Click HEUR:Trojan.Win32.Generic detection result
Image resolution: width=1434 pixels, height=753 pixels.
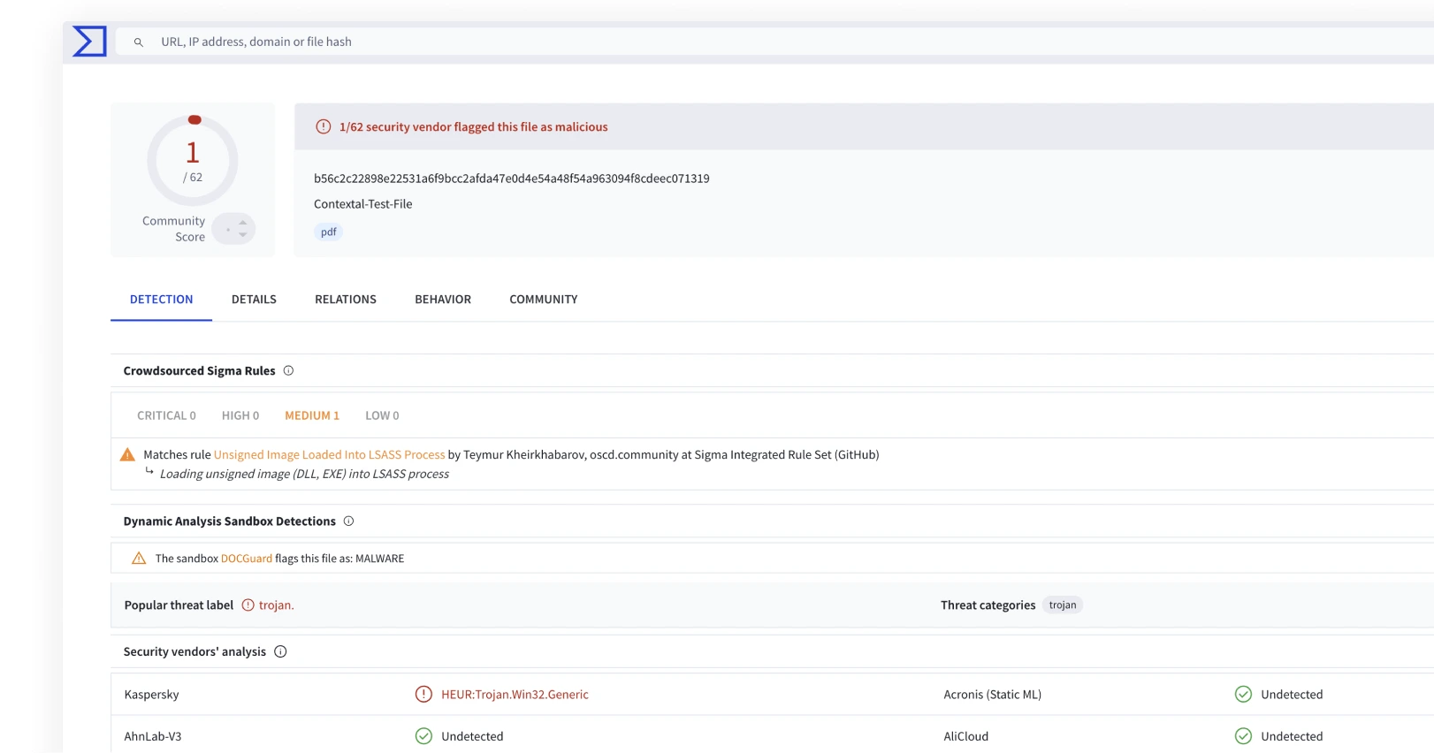coord(515,695)
